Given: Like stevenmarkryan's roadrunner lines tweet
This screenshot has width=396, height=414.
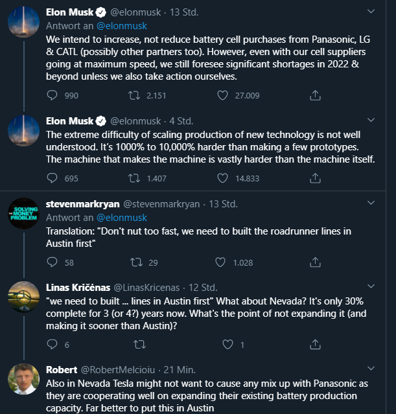Looking at the screenshot, I should (222, 262).
